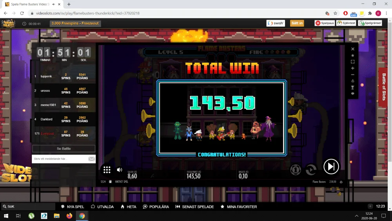Mute the game sound speaker icon
Screen dimensions: 392x221
(120, 170)
